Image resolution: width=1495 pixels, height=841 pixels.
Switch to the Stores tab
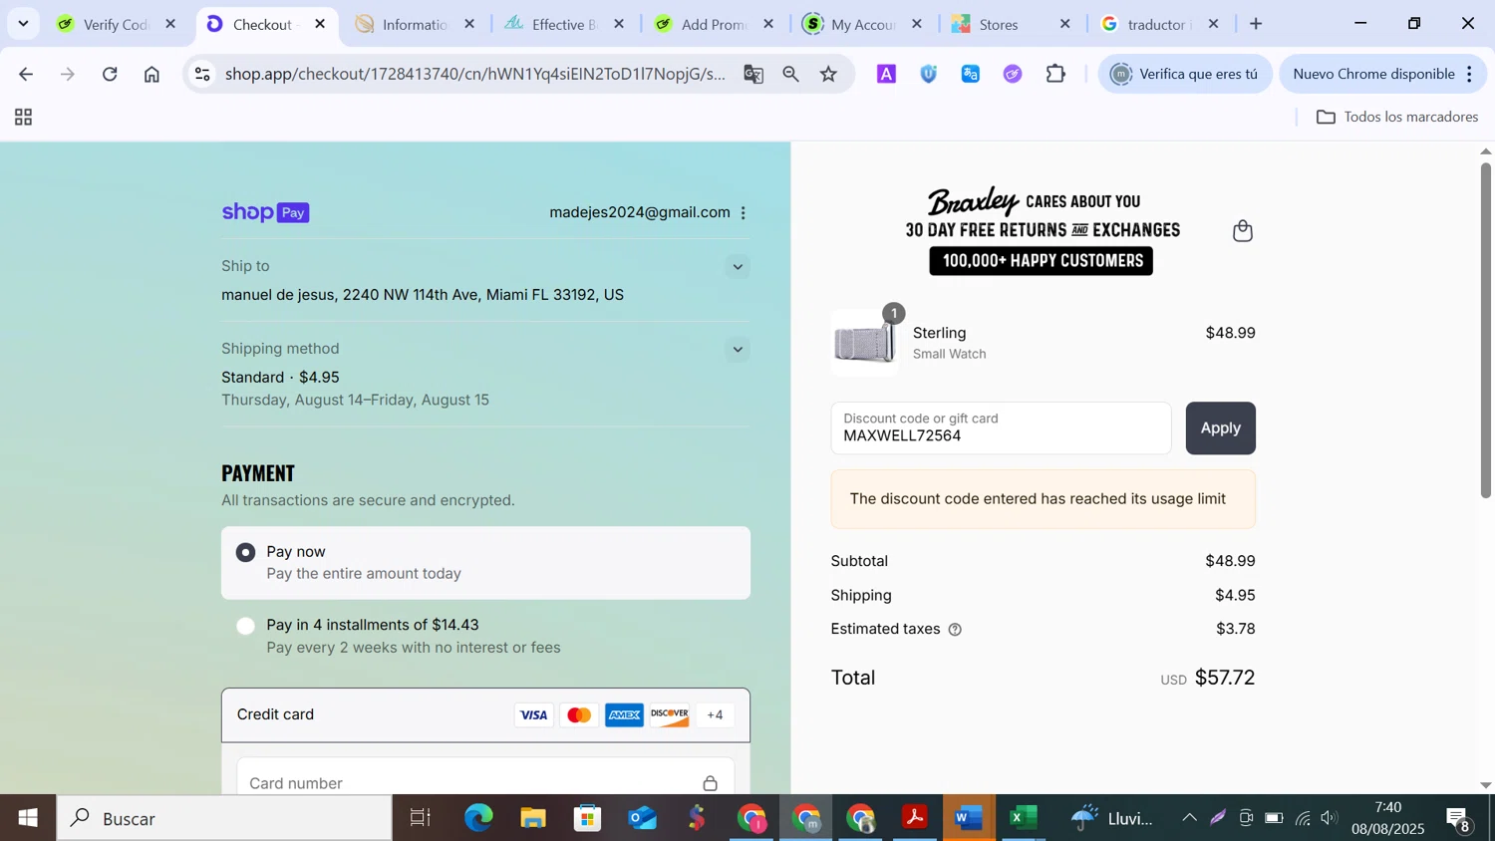[1012, 24]
